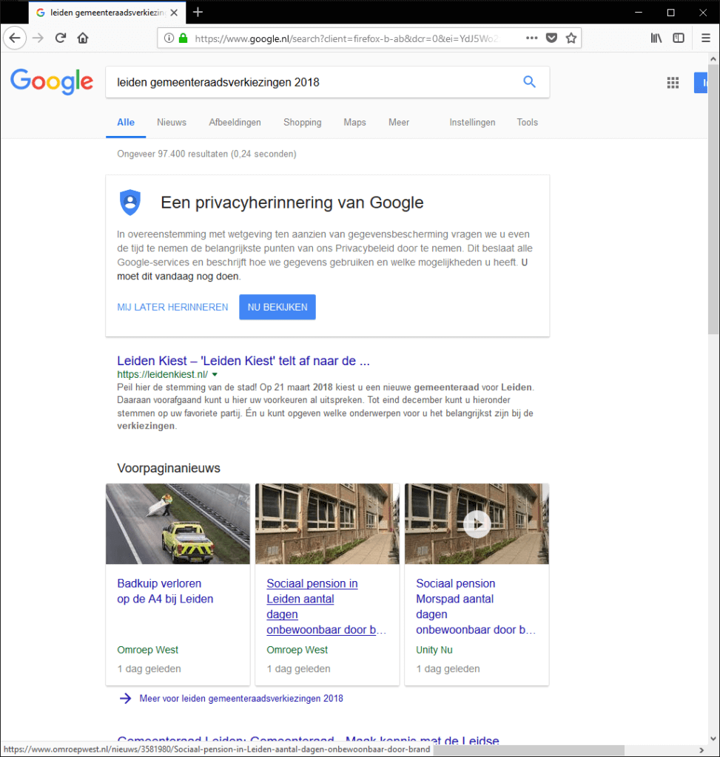Toggle the Firefox sidebar view
The width and height of the screenshot is (720, 757).
point(679,38)
